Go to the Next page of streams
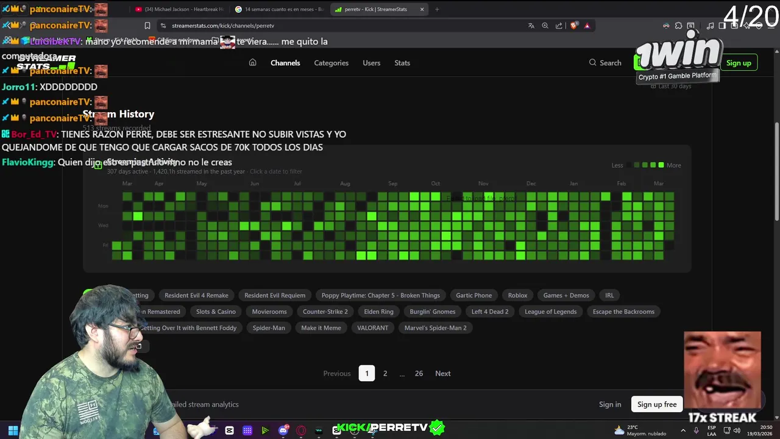Image resolution: width=780 pixels, height=439 pixels. click(443, 373)
